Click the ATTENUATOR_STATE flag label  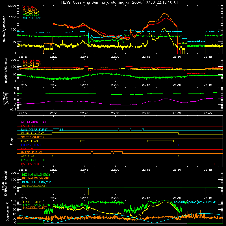click(x=34, y=122)
